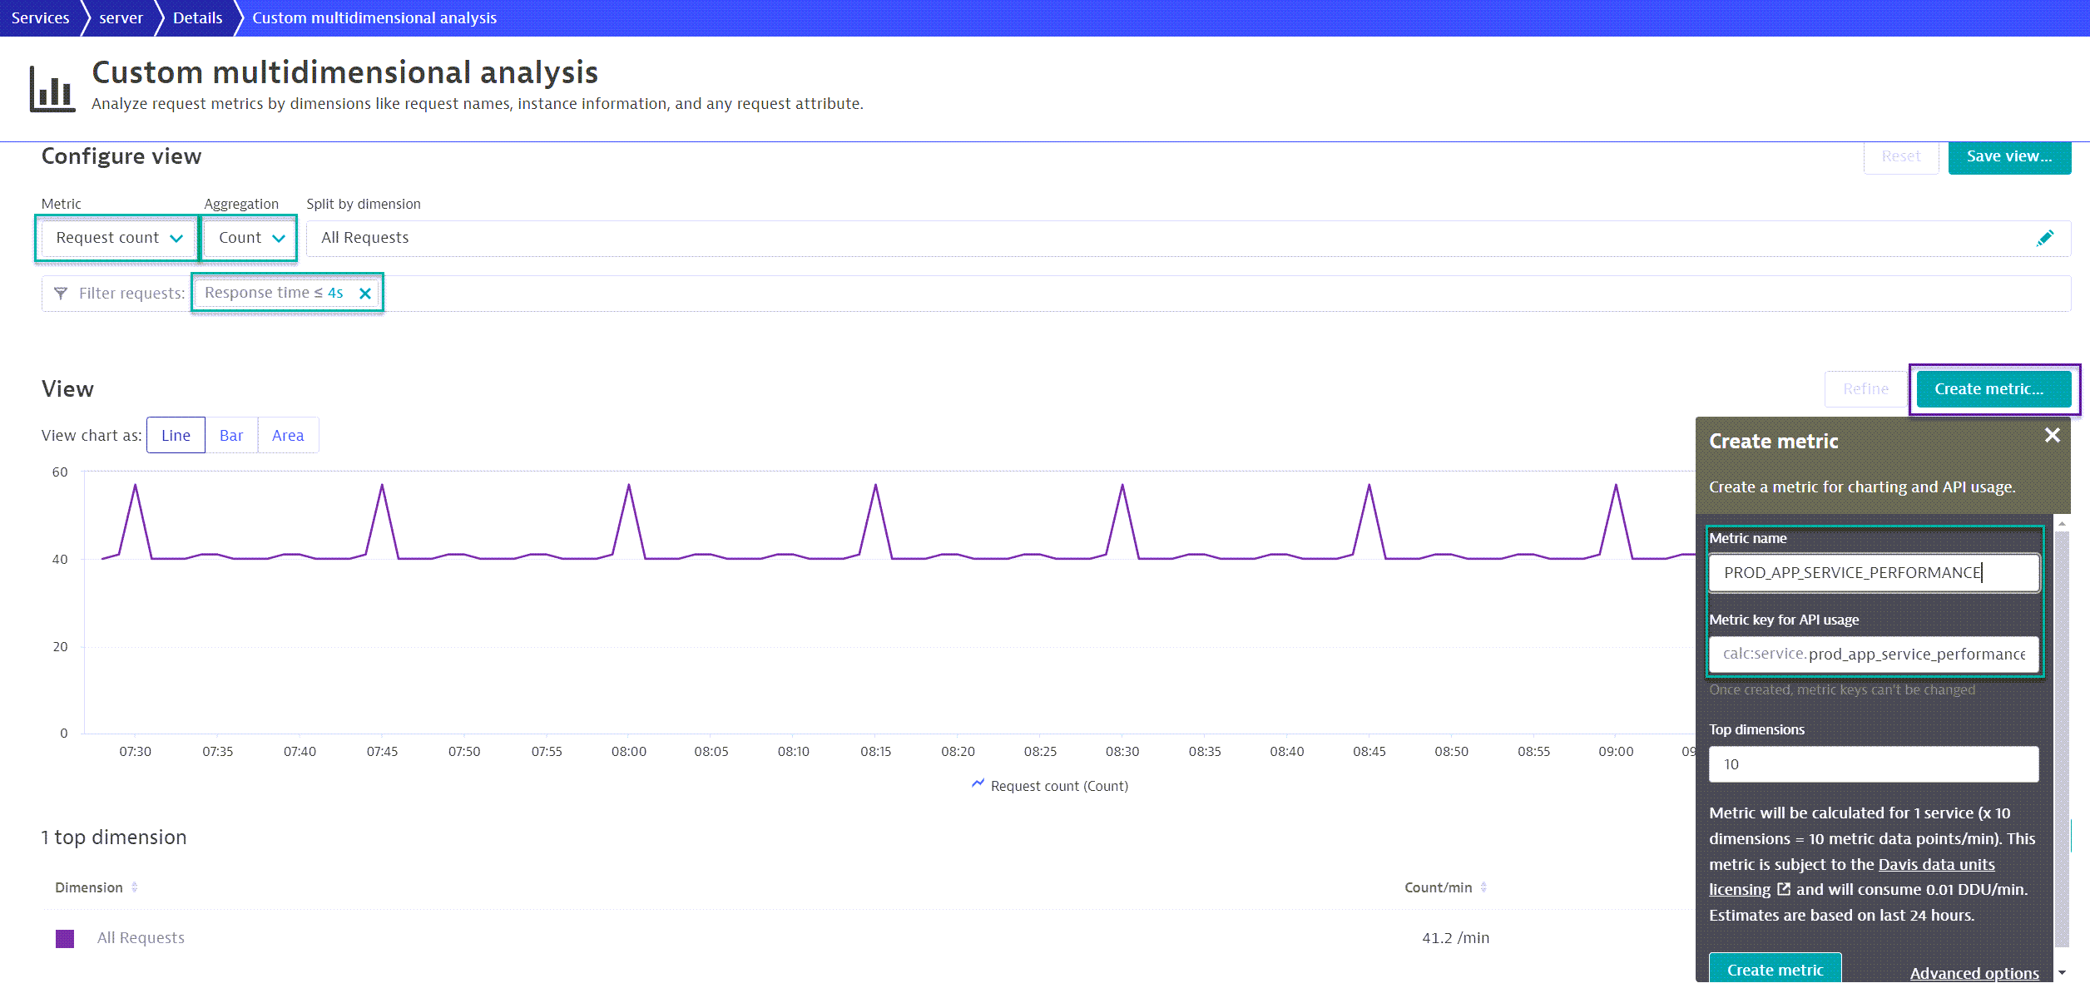Click the bar chart icon beside the page title
Screen dimensions: 2090x998
point(52,86)
